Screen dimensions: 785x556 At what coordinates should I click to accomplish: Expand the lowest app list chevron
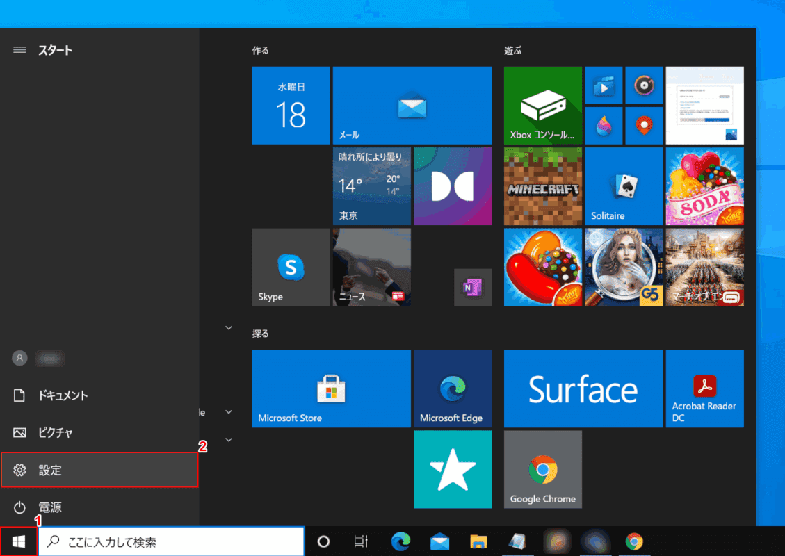(229, 440)
